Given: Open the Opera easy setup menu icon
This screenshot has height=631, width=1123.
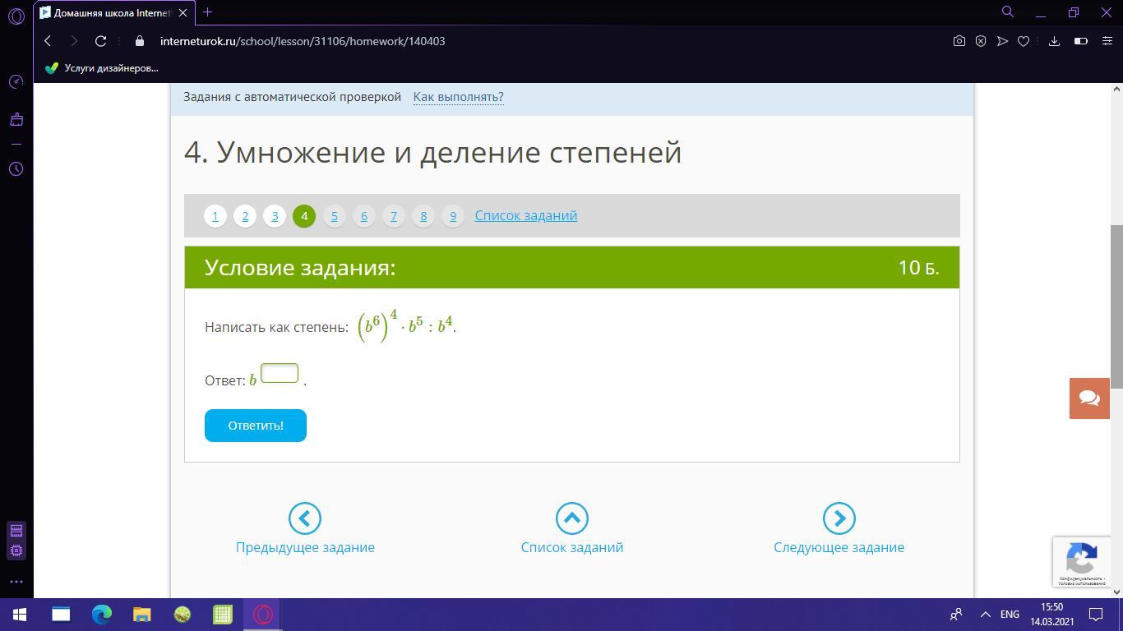Looking at the screenshot, I should [1107, 41].
